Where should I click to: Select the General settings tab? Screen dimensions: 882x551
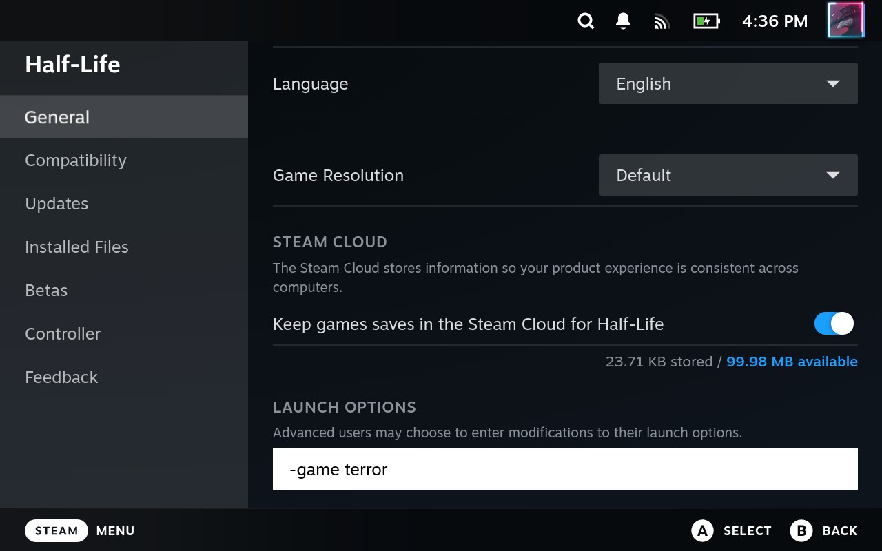pyautogui.click(x=124, y=117)
